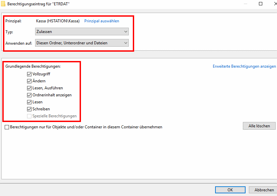277x196 pixels.
Task: Enable Berechtigungen nur für Objekte checkbox
Action: pyautogui.click(x=7, y=127)
